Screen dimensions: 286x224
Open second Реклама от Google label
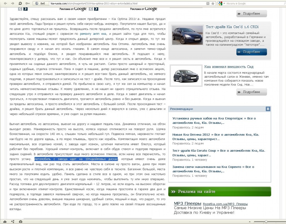tap(144, 9)
